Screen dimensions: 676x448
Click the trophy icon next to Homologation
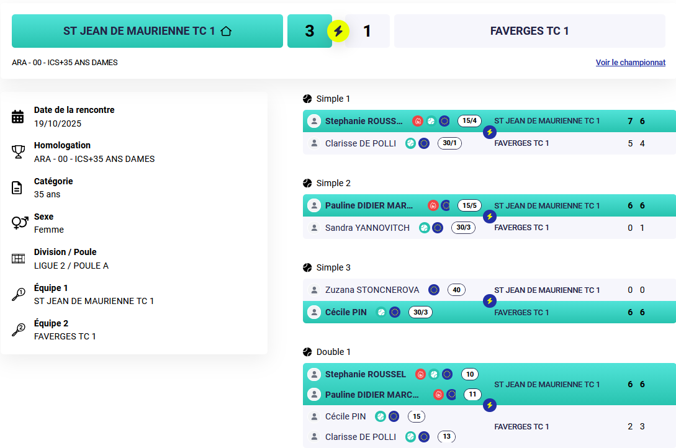pyautogui.click(x=18, y=152)
